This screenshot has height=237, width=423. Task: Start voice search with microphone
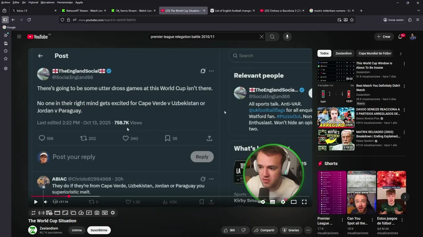[x=287, y=37]
